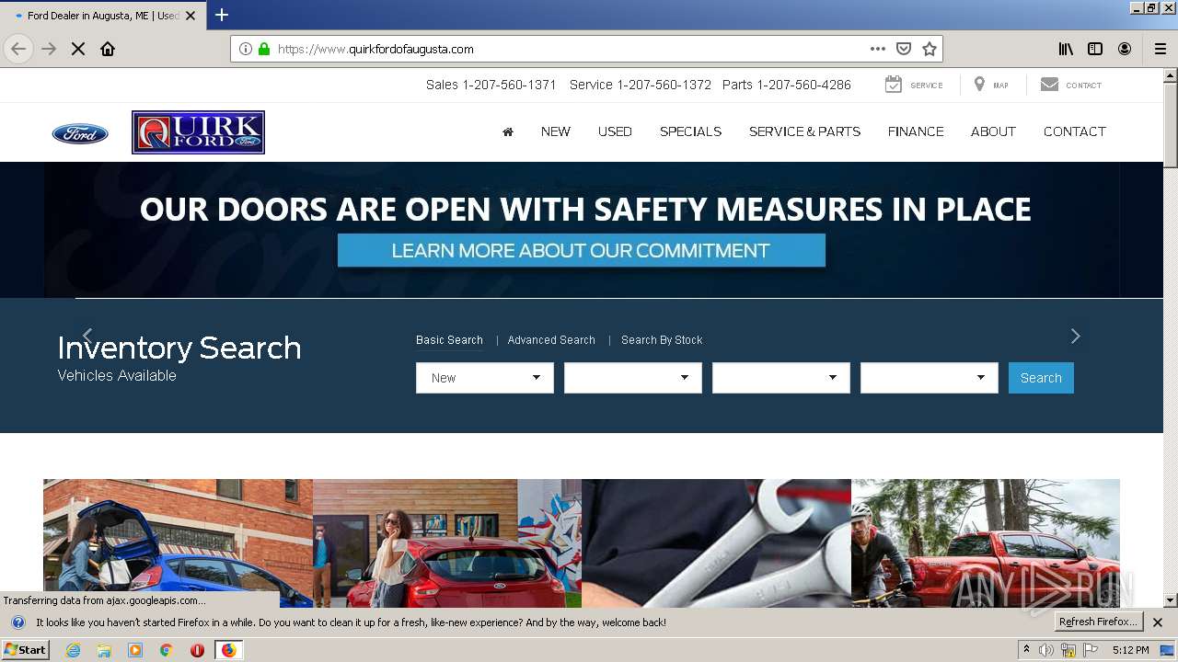
Task: Click the taskbar clock showing 5:12 PM
Action: [1130, 650]
